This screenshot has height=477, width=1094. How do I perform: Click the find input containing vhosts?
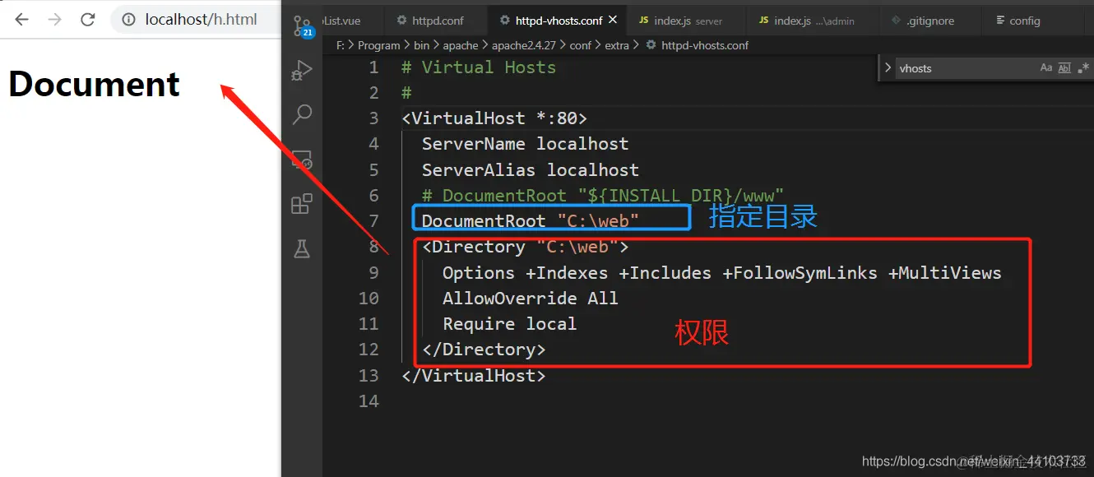point(964,68)
